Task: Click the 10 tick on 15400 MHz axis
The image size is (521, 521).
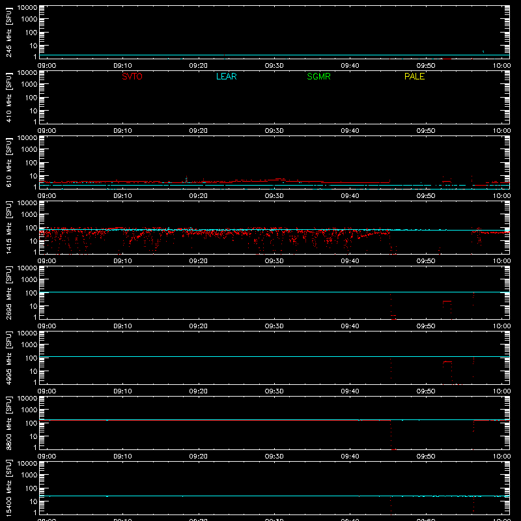Action: [33, 501]
